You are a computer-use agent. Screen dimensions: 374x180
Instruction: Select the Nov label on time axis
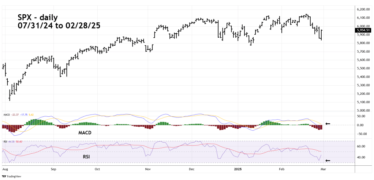tap(148, 169)
